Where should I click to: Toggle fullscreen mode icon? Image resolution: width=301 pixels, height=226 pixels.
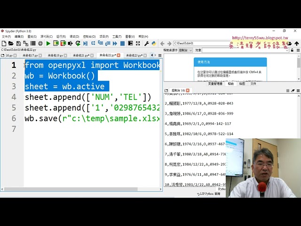(x=138, y=43)
